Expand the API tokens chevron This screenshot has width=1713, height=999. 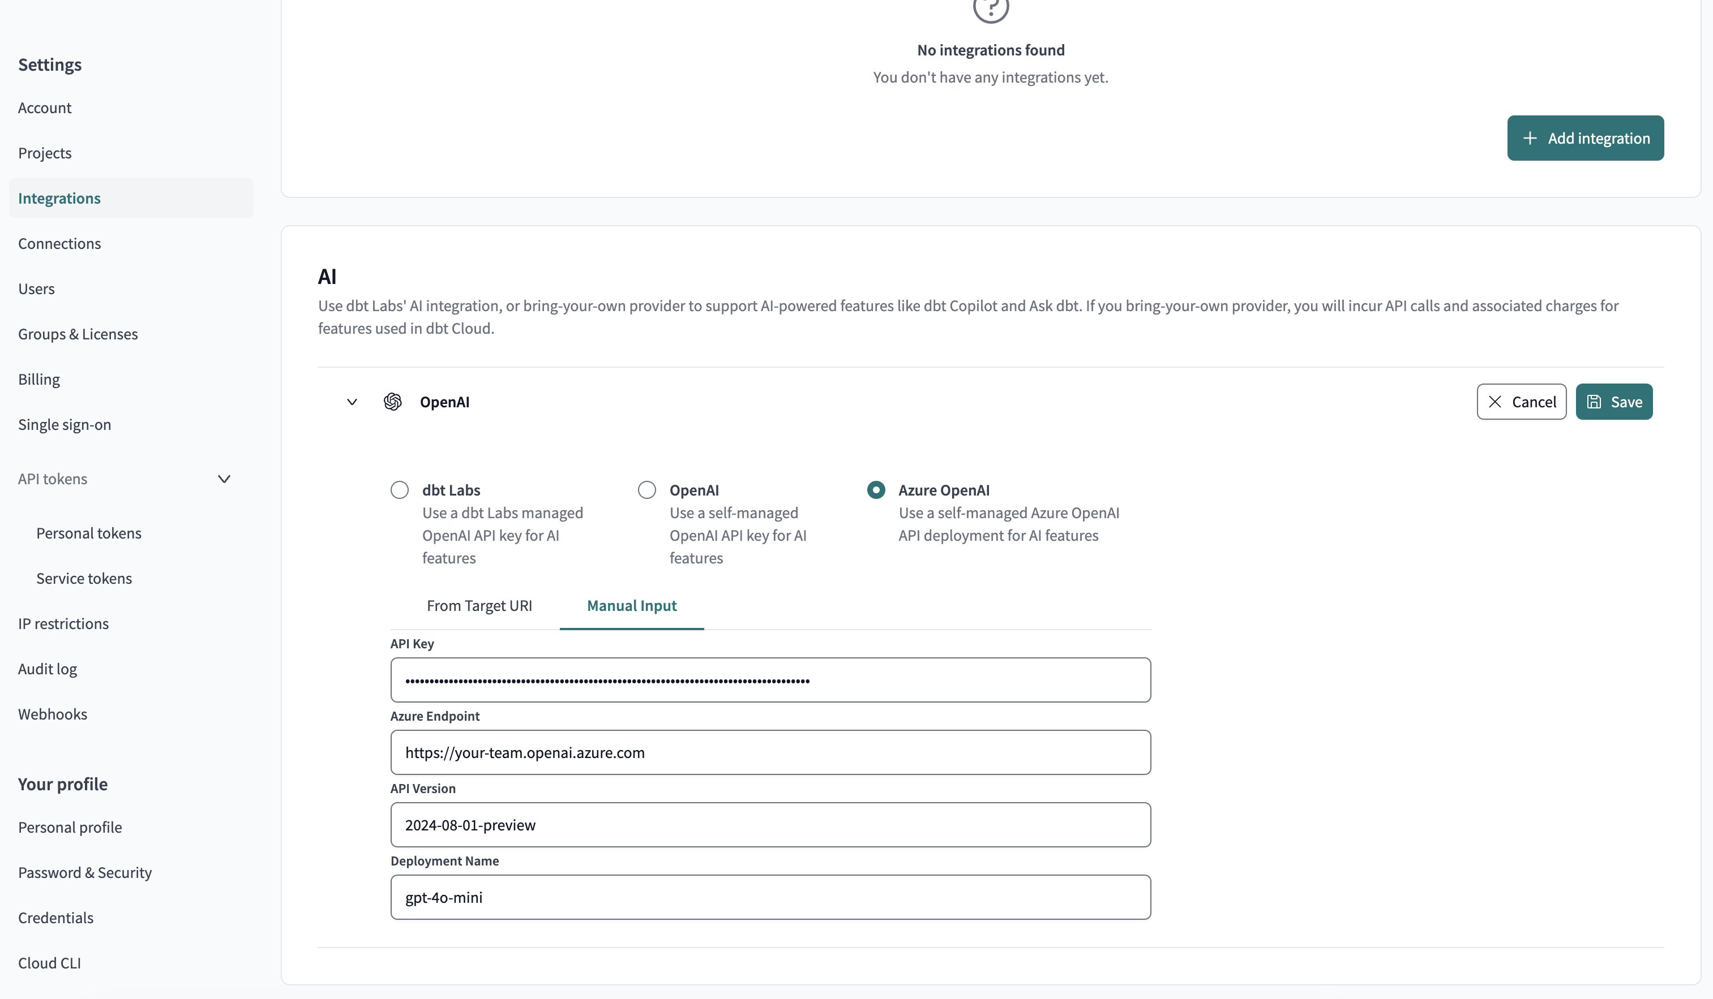224,479
